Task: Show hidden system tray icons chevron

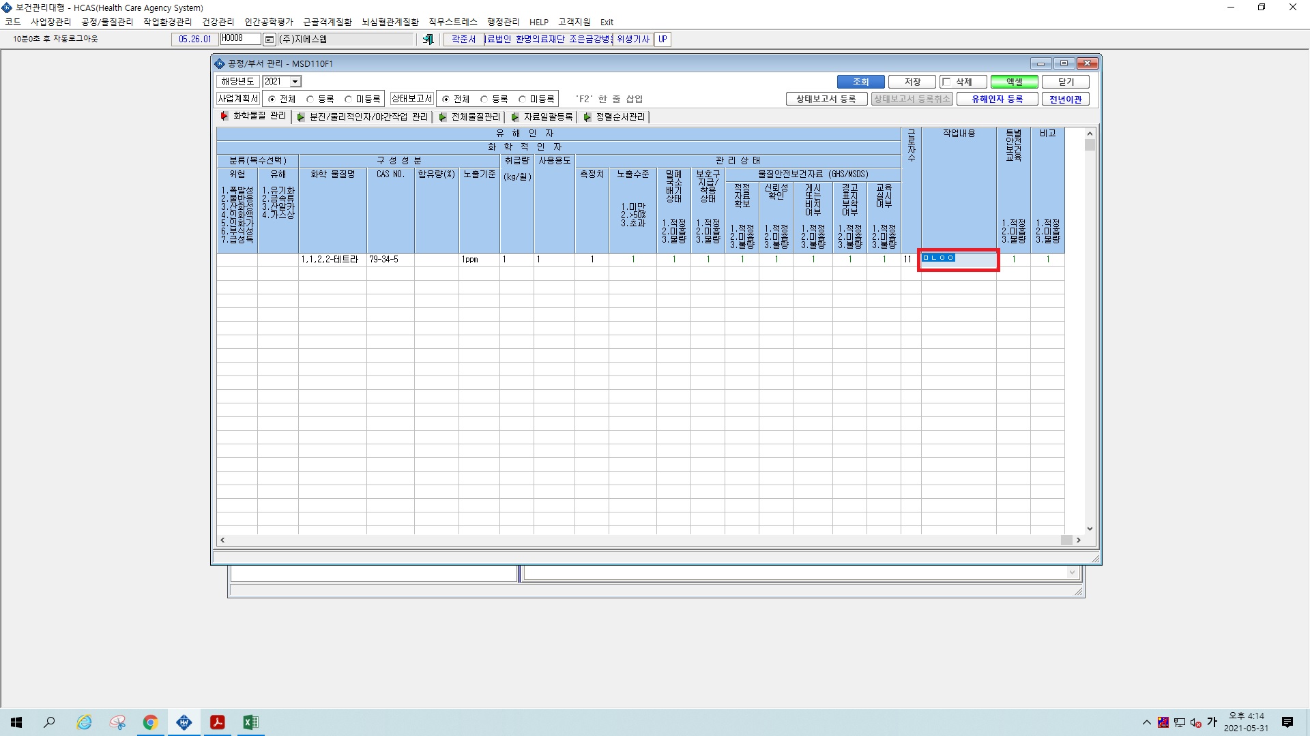Action: click(x=1146, y=722)
